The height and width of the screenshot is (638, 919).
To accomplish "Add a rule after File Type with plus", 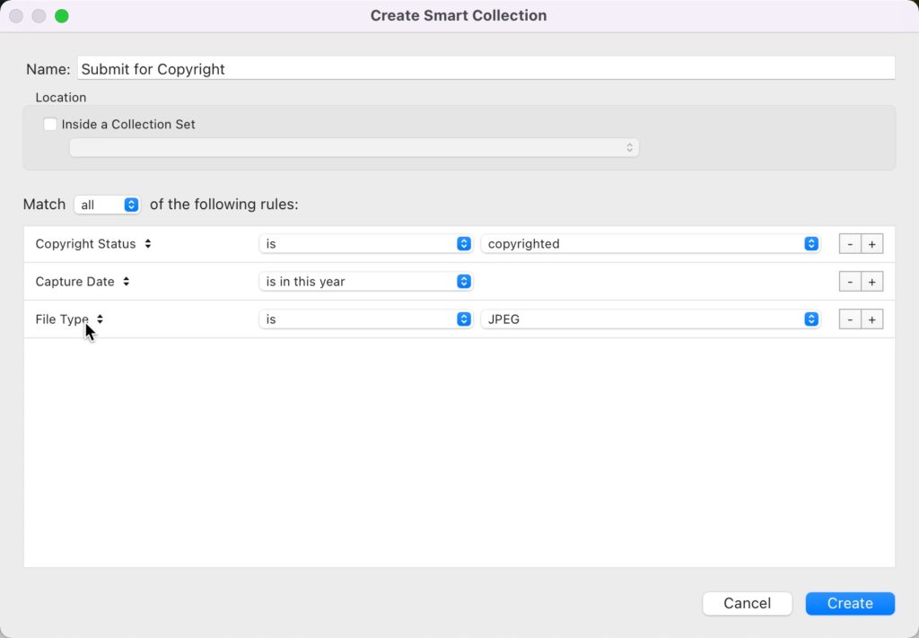I will point(872,319).
